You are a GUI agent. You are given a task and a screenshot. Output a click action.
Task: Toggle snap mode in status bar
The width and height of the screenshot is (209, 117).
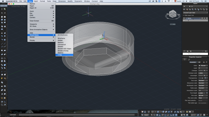coord(154,115)
